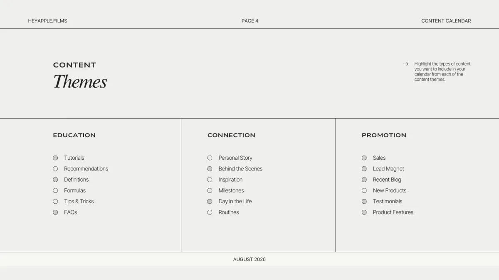Mark the Tips & Tricks circle

[55, 201]
